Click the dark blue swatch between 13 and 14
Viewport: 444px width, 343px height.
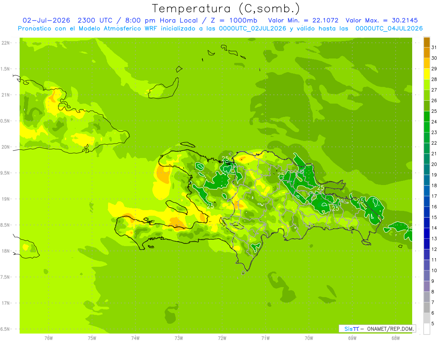427,233
